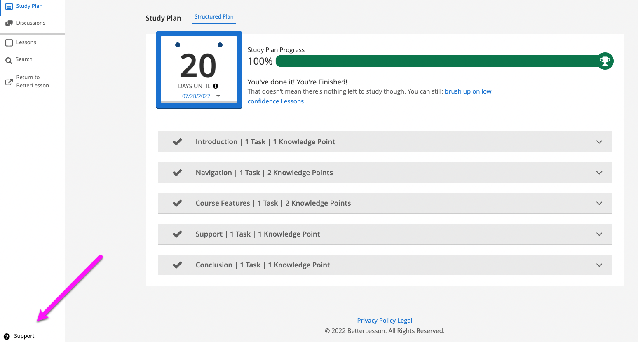Expand the Support section chevron
The height and width of the screenshot is (342, 638).
[599, 234]
